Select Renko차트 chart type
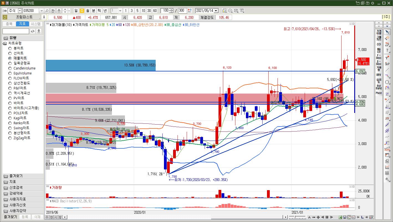The image size is (393, 222). [x=19, y=123]
